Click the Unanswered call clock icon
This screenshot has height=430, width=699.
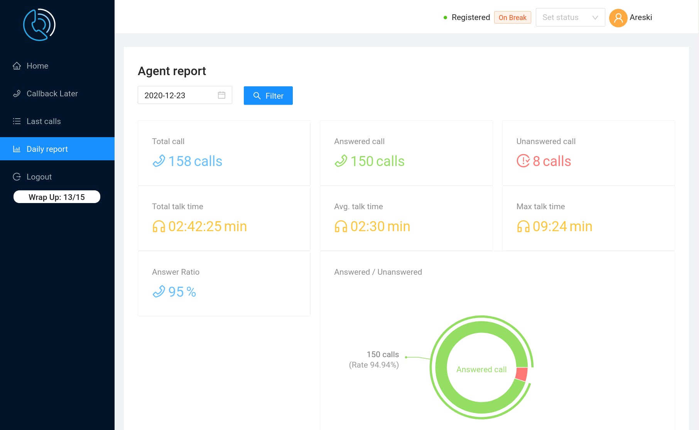(523, 161)
